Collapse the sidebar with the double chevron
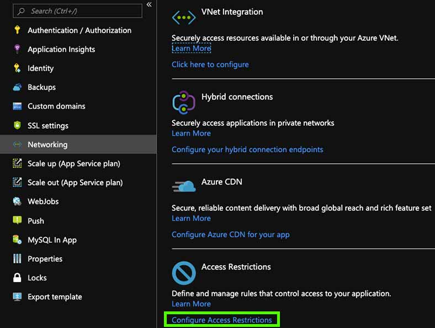Viewport: 435px width, 328px height. tap(149, 4)
